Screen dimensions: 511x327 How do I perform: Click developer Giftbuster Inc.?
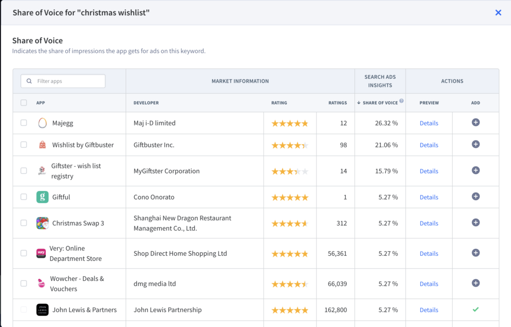pos(154,145)
